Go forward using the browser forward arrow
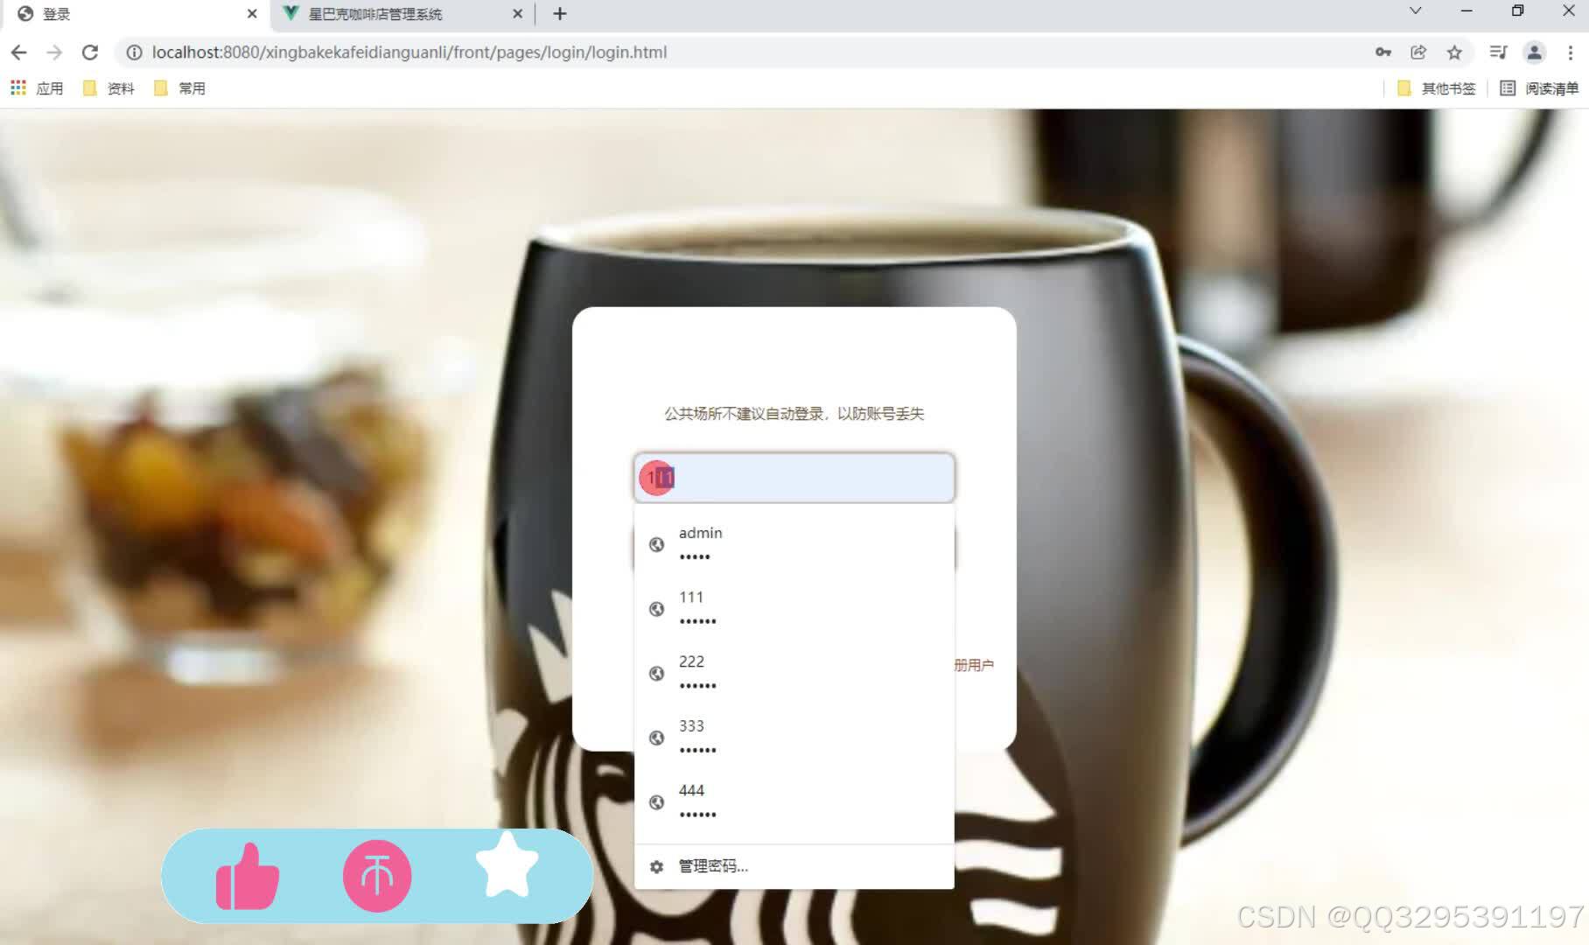The height and width of the screenshot is (945, 1589). point(54,52)
